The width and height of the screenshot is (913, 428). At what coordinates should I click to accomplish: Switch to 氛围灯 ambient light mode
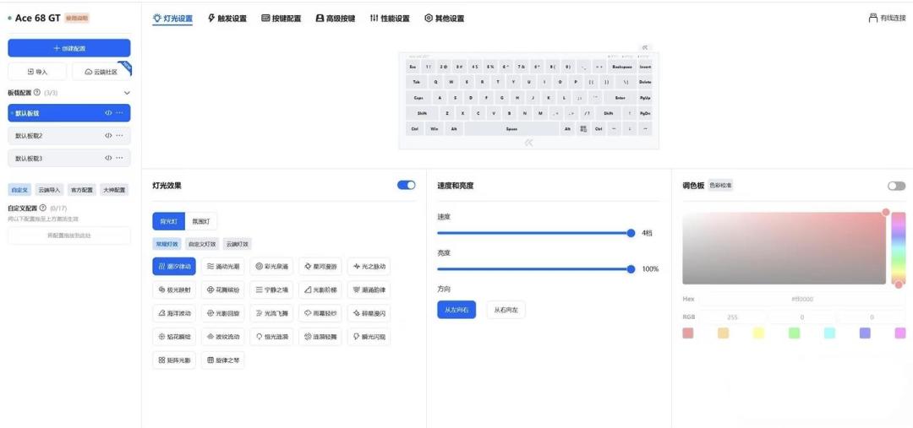201,221
